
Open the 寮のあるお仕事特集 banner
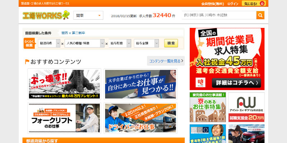pos(208,107)
